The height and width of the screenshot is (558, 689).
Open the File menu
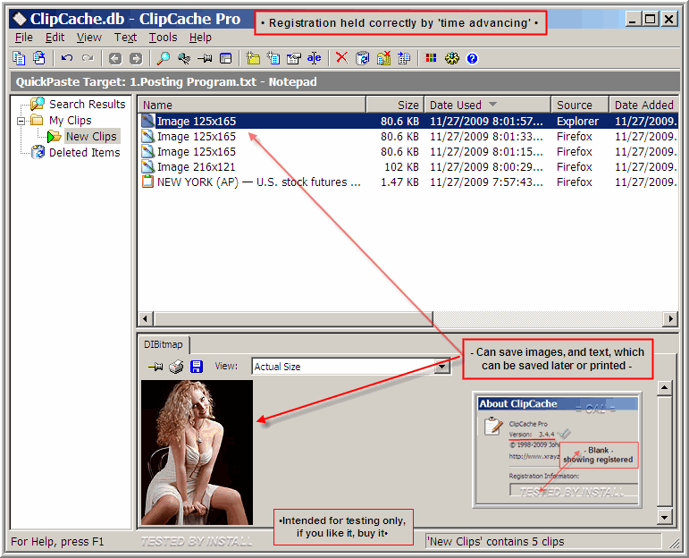pos(24,38)
